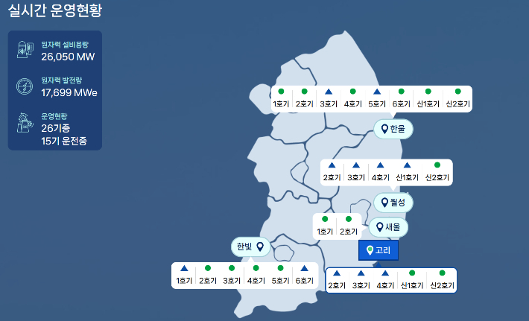Viewport: 529px width, 321px height.
Task: Select the 월성 plant location marker
Action: pos(393,202)
